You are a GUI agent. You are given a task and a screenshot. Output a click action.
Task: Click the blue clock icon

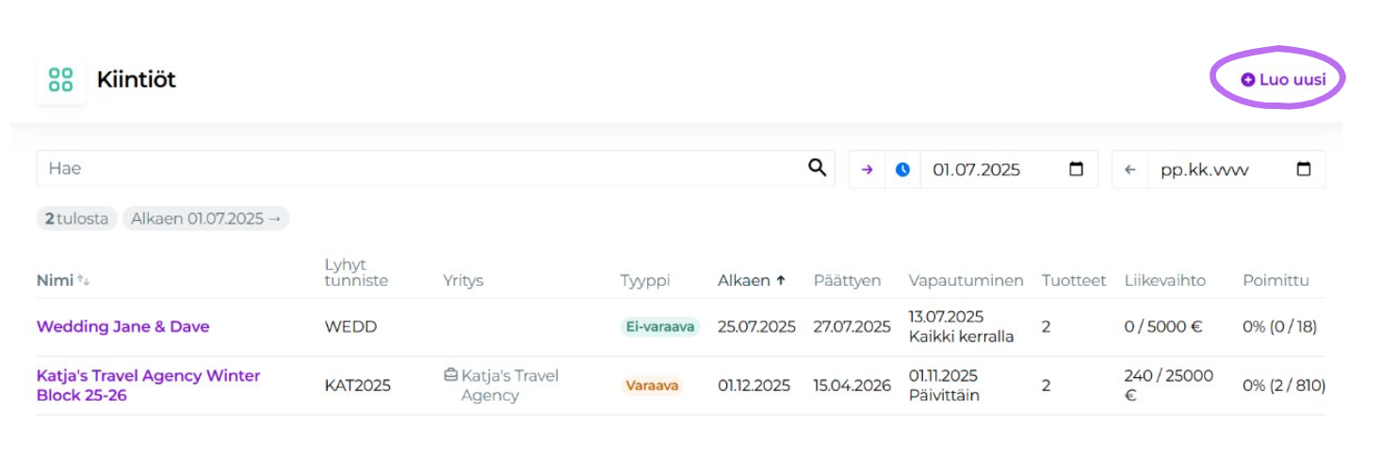902,170
